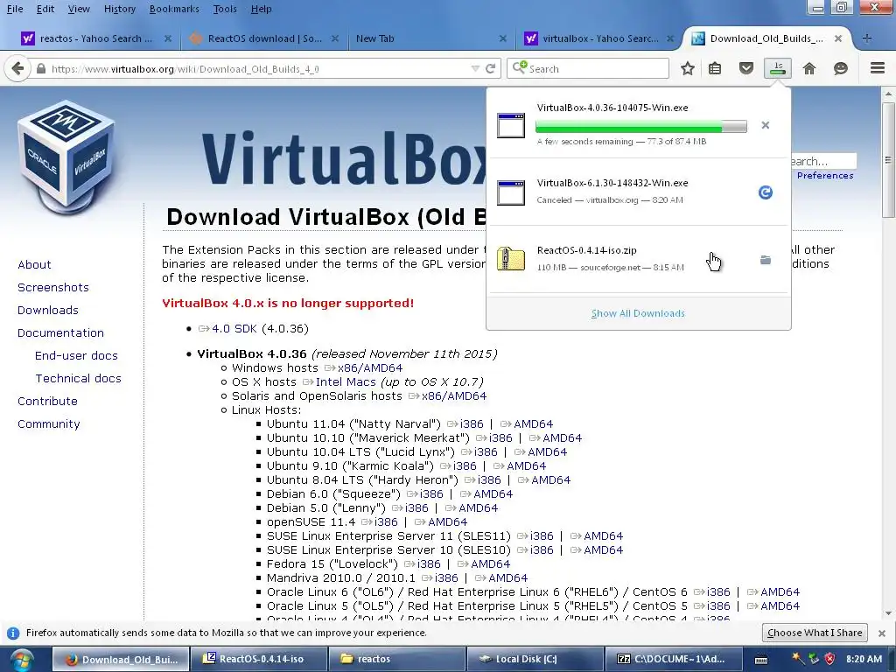896x672 pixels.
Task: Click the browser Back arrow button
Action: (17, 68)
